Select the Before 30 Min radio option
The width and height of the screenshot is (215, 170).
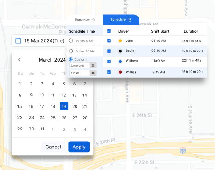71,51
